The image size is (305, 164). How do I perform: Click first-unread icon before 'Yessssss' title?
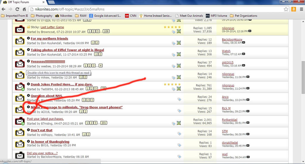coord(28,61)
